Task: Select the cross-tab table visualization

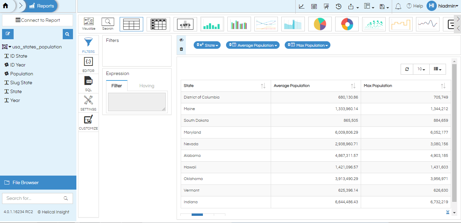Action: tap(158, 24)
